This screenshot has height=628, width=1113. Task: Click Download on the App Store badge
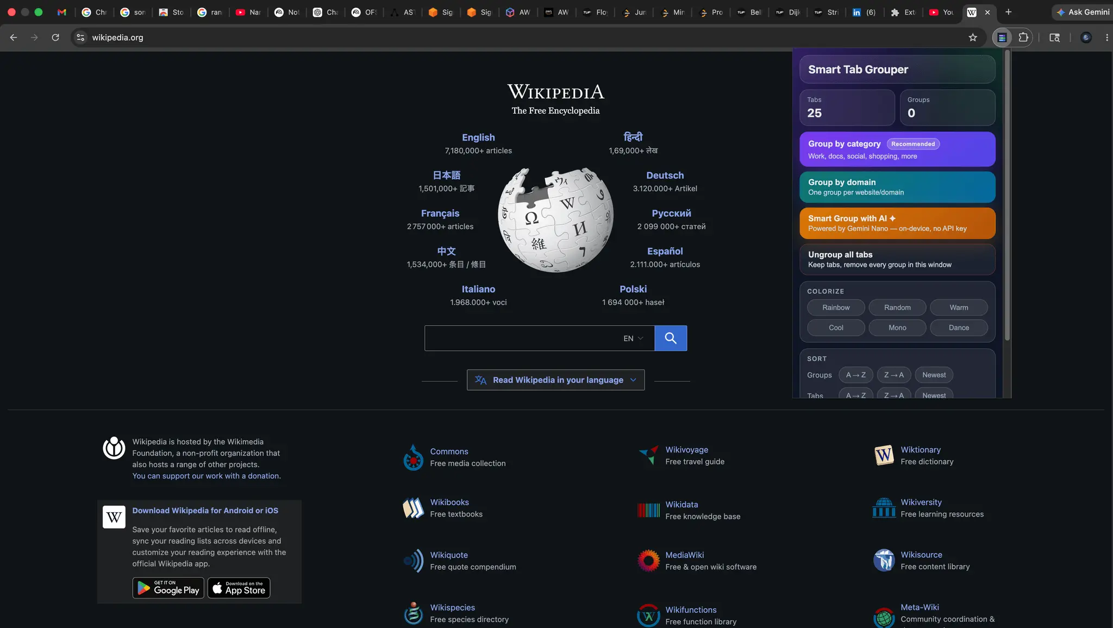click(239, 588)
